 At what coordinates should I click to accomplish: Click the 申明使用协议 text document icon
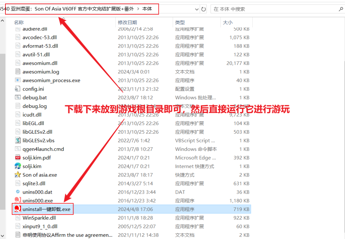point(18,235)
